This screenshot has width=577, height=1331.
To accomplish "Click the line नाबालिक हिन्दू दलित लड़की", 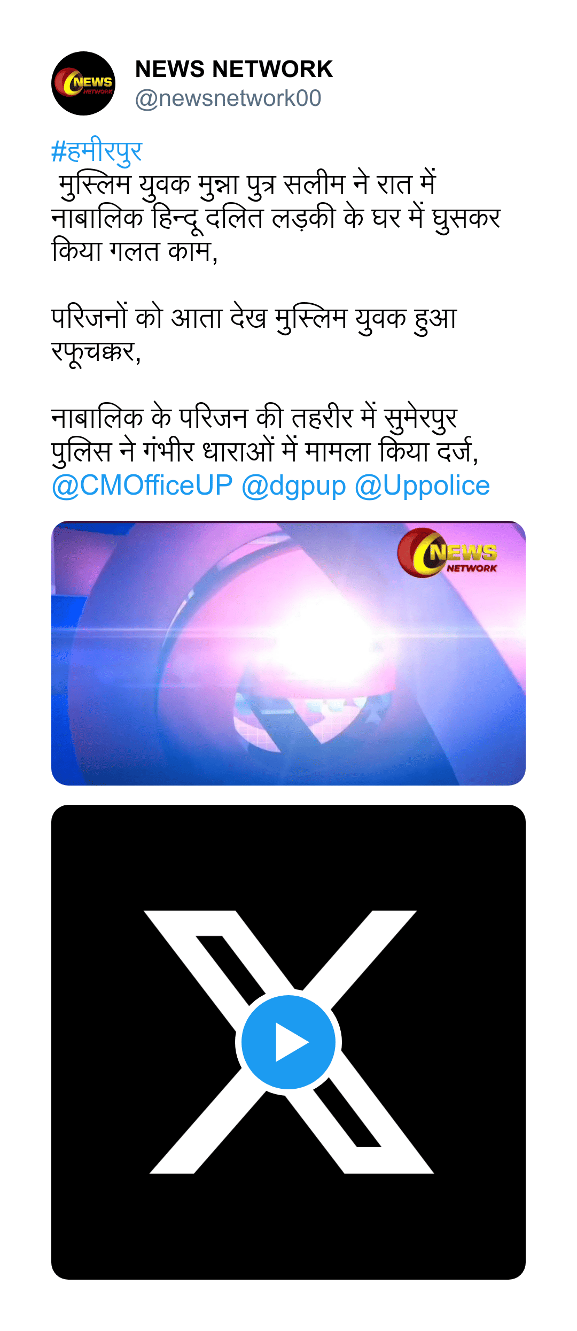I will (x=276, y=218).
